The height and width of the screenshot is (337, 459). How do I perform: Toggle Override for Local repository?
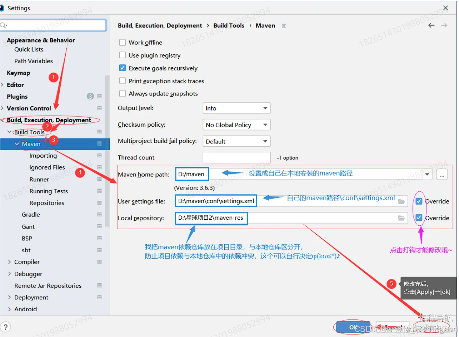pos(419,218)
